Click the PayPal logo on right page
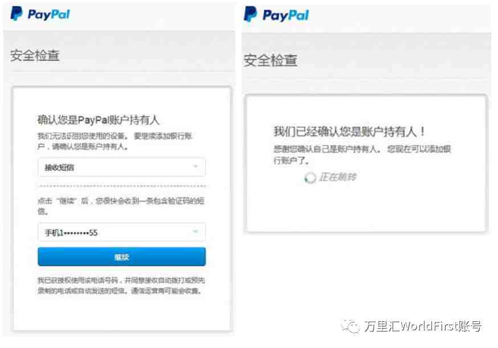Screen dimensions: 498x348 tap(276, 15)
